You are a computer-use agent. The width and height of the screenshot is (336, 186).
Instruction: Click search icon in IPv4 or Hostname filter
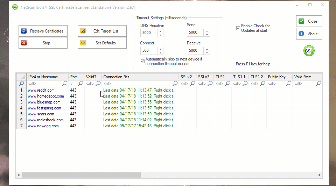(x=65, y=84)
